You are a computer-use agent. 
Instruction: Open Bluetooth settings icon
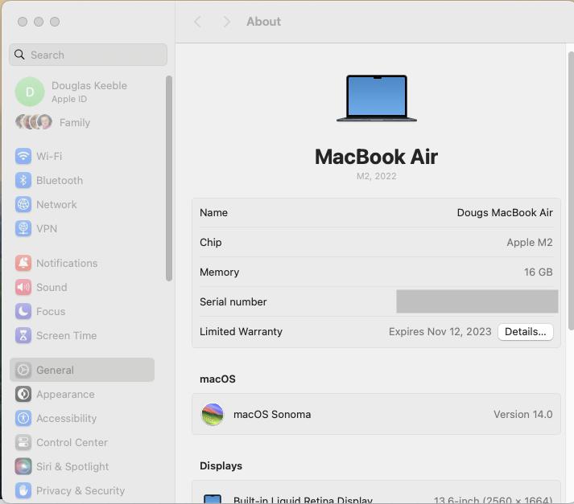click(23, 180)
